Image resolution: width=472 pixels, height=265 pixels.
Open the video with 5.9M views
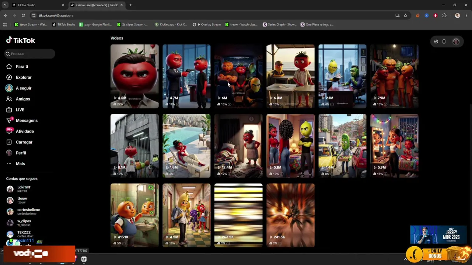click(x=395, y=146)
